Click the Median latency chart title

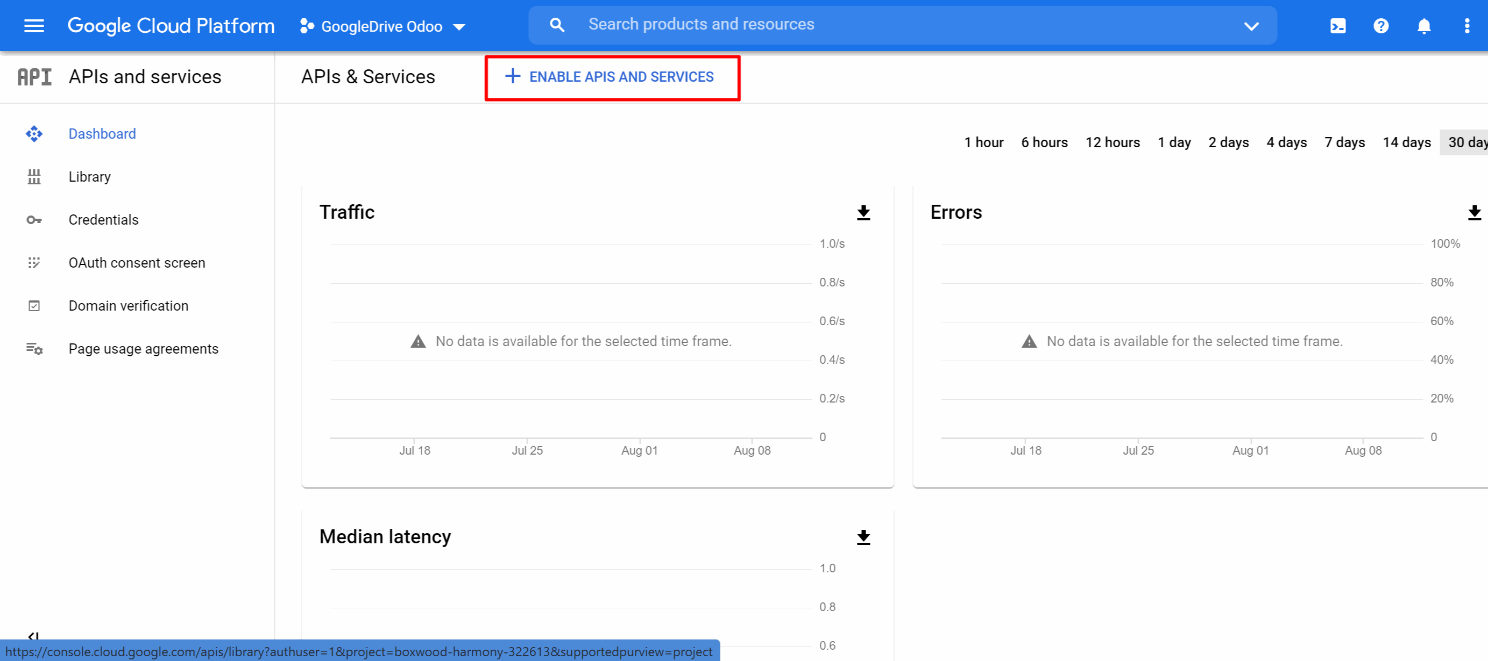tap(385, 537)
